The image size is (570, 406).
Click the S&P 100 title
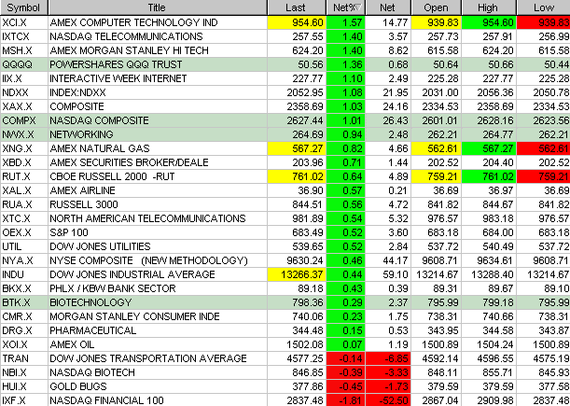coord(69,232)
